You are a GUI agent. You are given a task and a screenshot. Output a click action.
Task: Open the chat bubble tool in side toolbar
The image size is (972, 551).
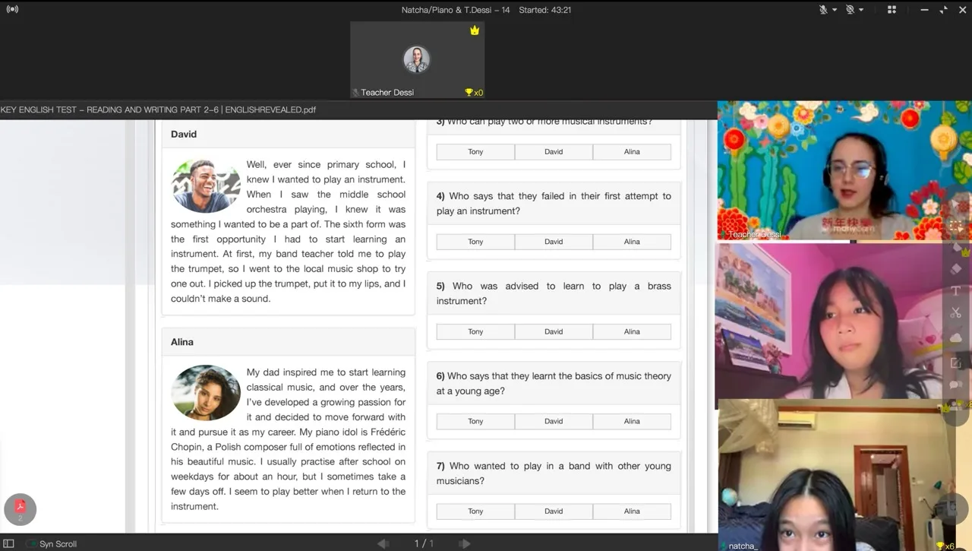(956, 385)
